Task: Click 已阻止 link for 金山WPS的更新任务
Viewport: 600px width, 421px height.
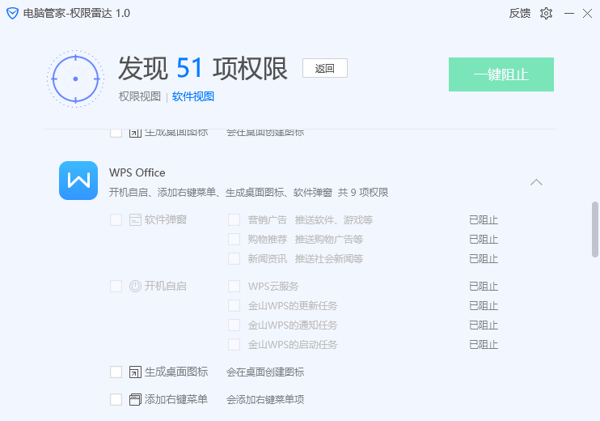Action: (484, 306)
